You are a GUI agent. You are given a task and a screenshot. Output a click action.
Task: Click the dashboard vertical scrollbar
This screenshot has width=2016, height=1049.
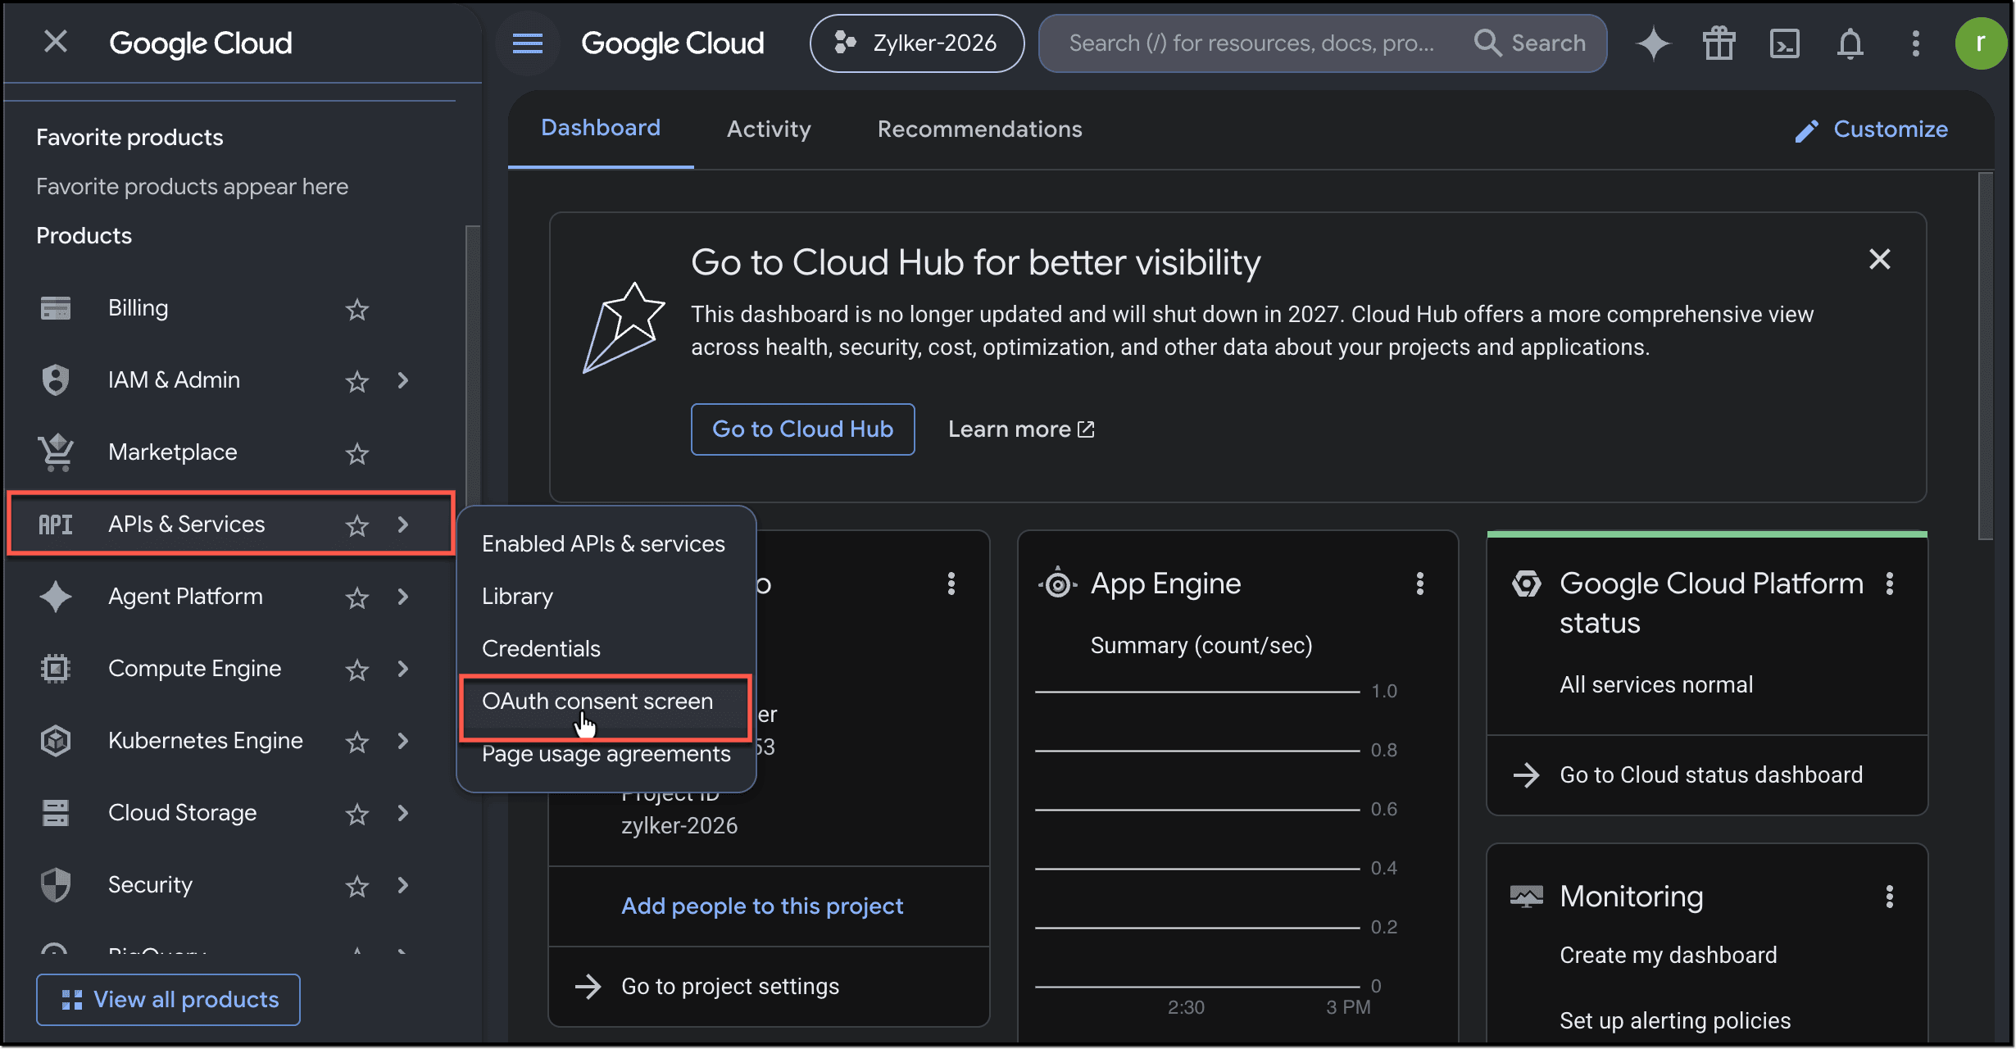tap(1985, 356)
